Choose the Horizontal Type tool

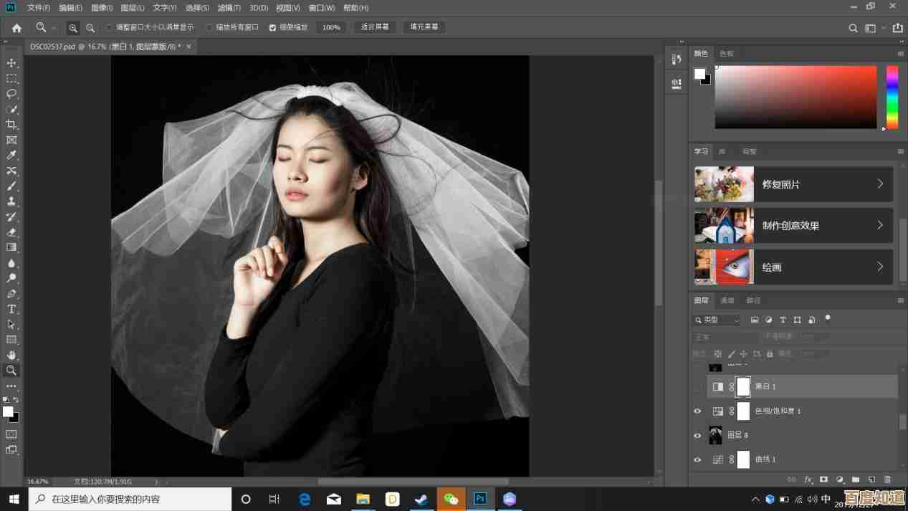[x=11, y=309]
